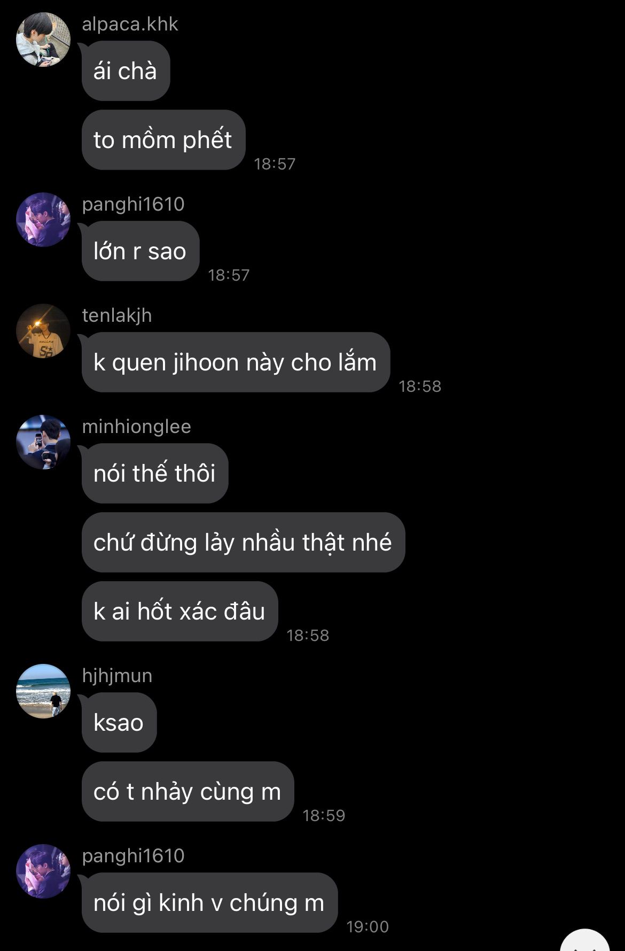The height and width of the screenshot is (951, 625).
Task: Tap the "lớn r sao" message bubble
Action: point(140,251)
